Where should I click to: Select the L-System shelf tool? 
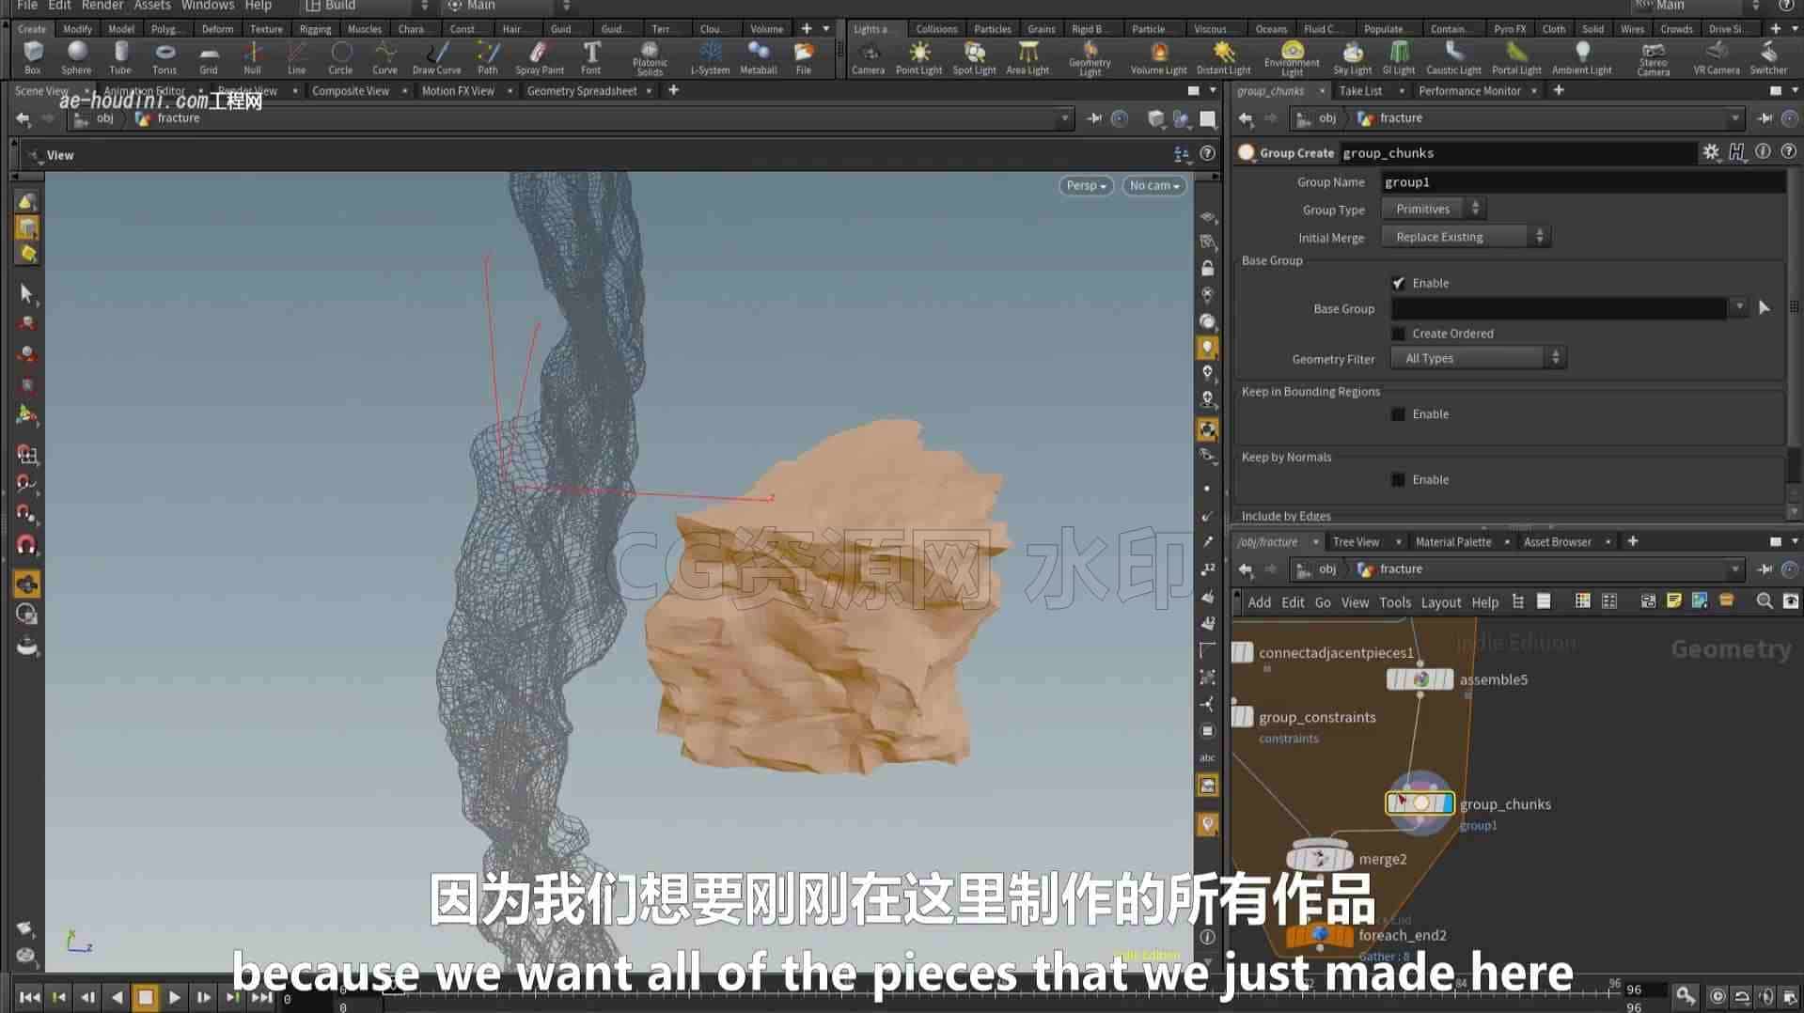coord(710,57)
